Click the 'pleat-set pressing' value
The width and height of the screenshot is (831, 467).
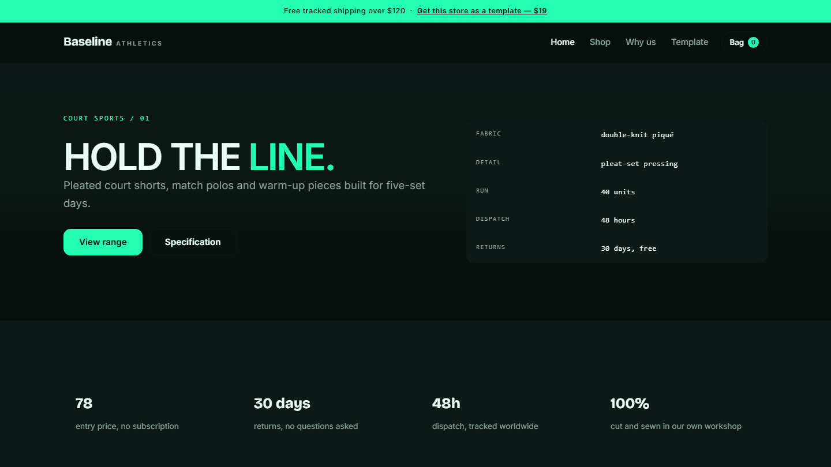click(639, 164)
